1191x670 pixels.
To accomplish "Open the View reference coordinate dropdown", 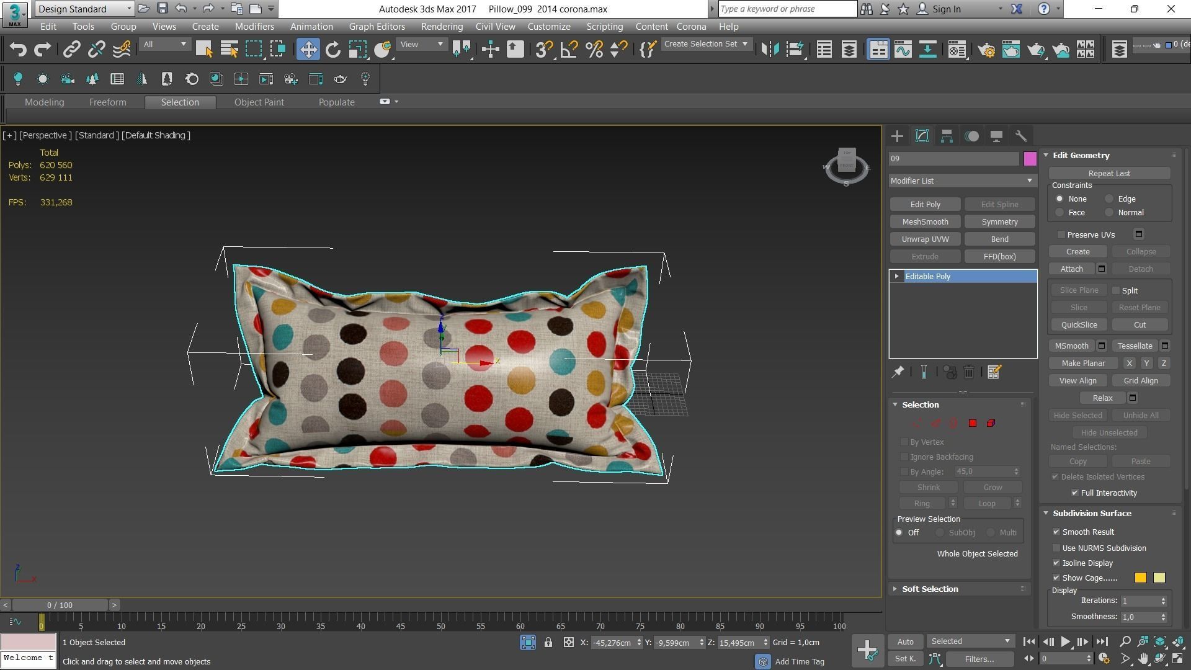I will point(421,45).
